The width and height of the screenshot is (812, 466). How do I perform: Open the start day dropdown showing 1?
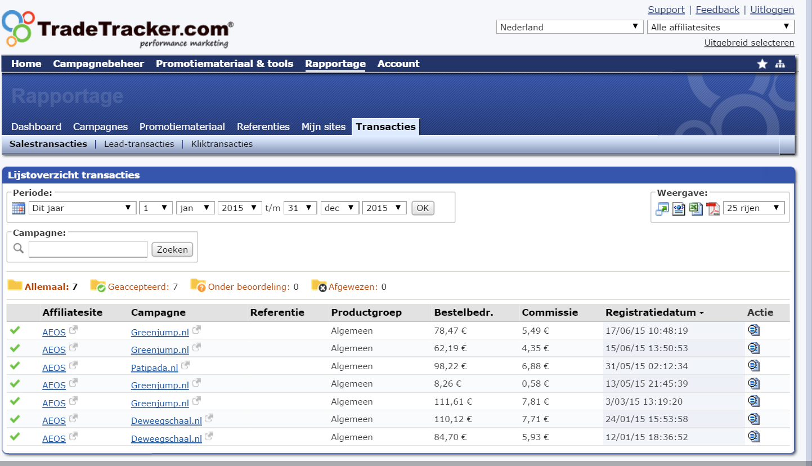point(156,208)
